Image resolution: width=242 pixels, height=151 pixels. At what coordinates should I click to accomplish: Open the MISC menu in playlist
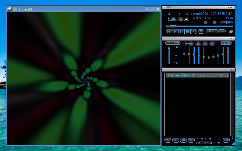point(191,140)
